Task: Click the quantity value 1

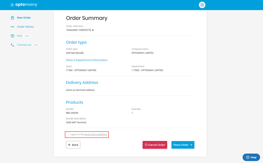Action: click(x=132, y=113)
